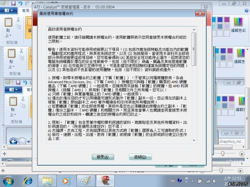Screen dimensions: 250x187
Task: Click the upper zoom in plus button
Action: coord(242,154)
